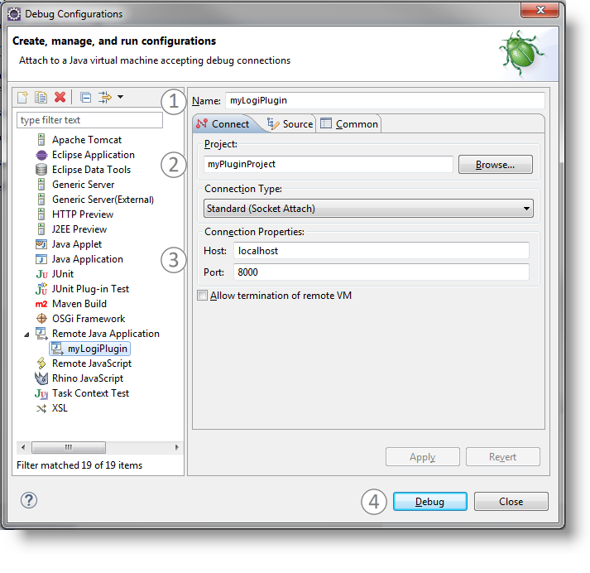Click the type filter text box
The height and width of the screenshot is (573, 590).
click(x=89, y=120)
